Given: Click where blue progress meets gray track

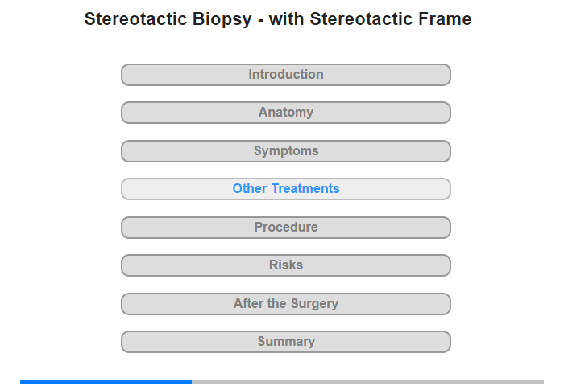Looking at the screenshot, I should click(x=192, y=381).
